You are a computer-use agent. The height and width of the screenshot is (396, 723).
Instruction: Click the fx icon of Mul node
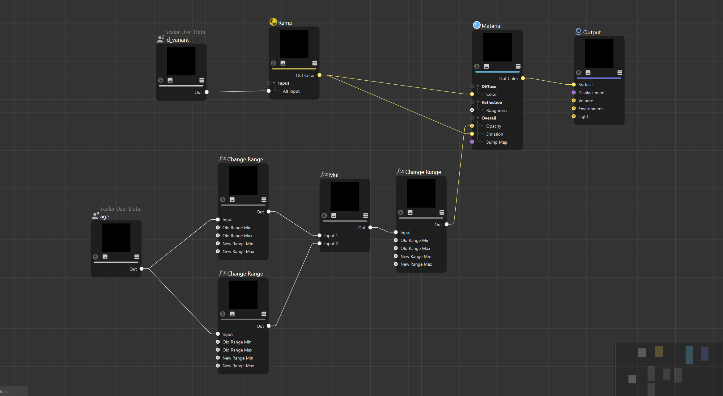coord(324,174)
